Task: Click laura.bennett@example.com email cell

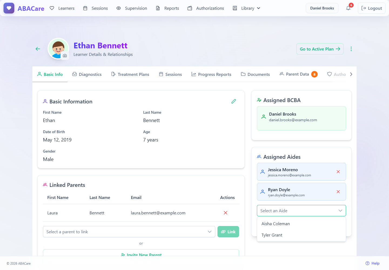Action: [x=158, y=213]
